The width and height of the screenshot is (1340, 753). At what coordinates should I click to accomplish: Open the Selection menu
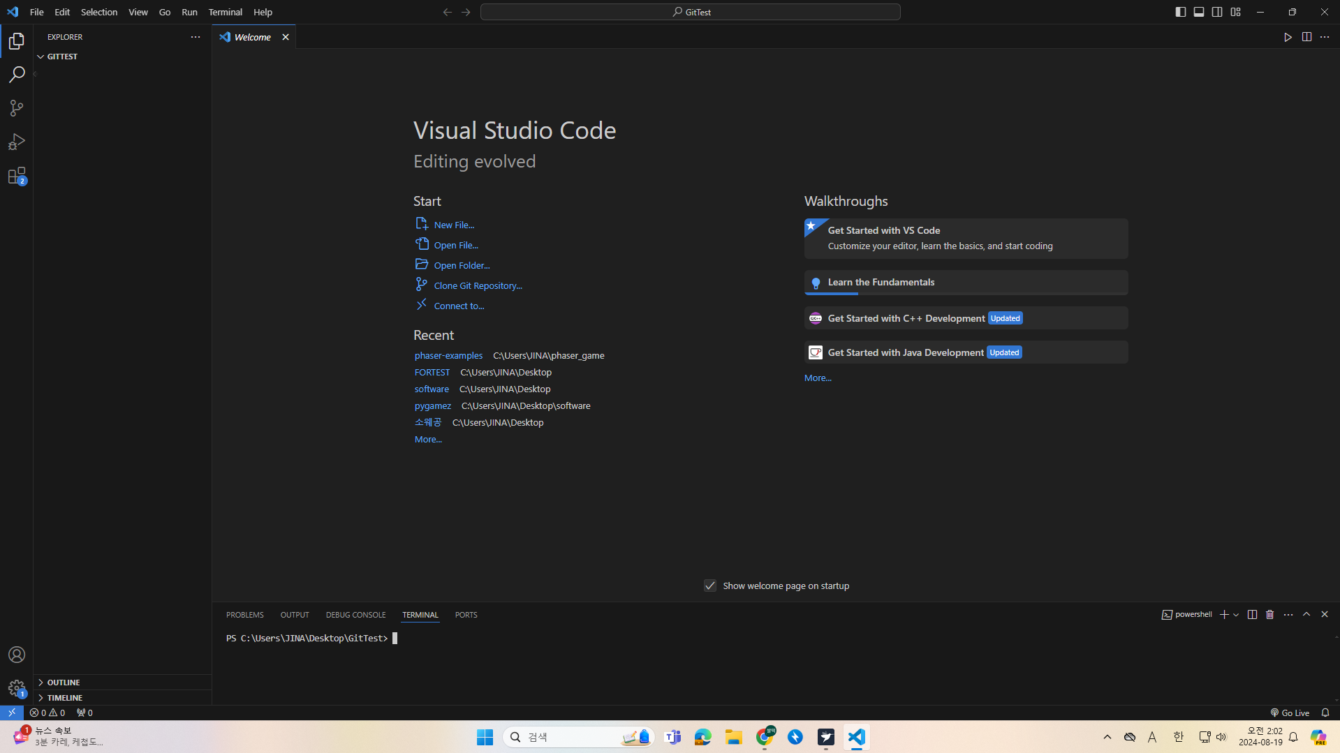[99, 12]
